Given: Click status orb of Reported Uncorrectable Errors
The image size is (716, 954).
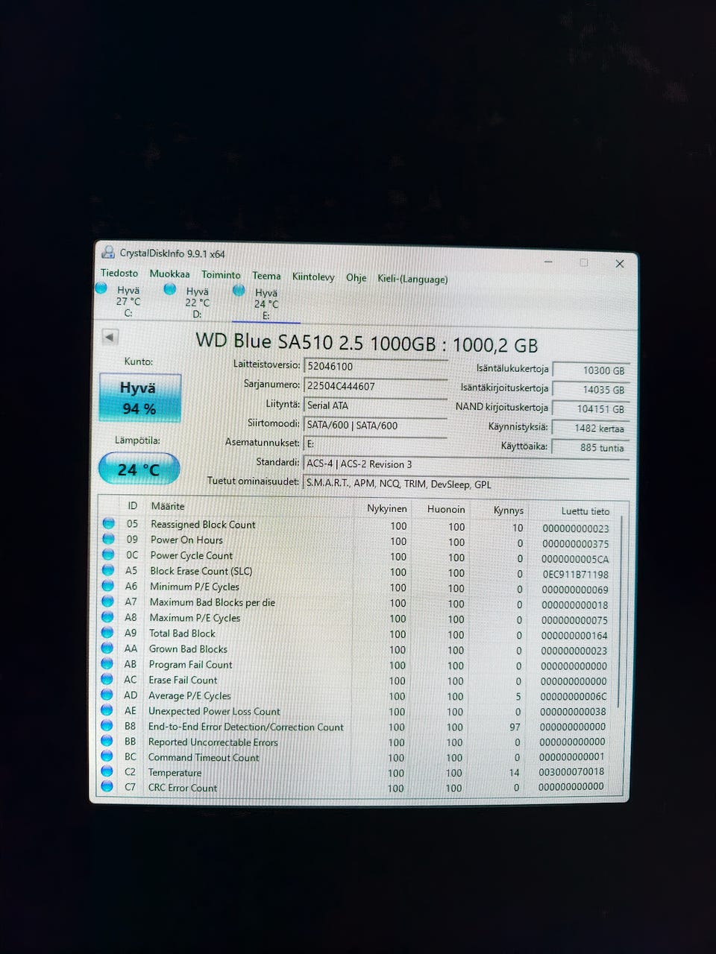Looking at the screenshot, I should pyautogui.click(x=108, y=742).
